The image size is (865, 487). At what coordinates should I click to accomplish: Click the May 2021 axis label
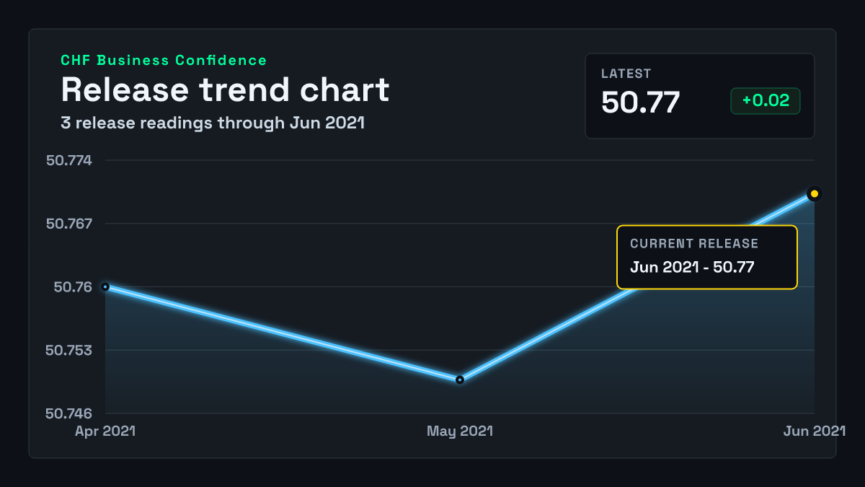click(x=460, y=431)
